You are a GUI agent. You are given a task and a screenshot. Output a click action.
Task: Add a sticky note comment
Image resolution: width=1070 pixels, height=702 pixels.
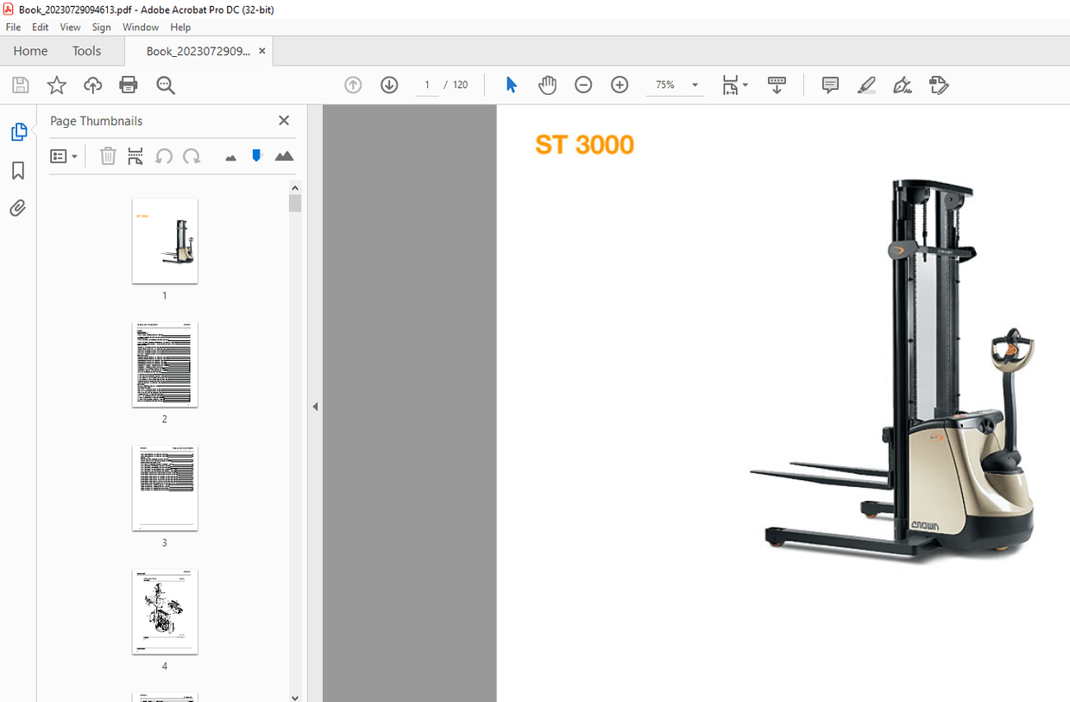[829, 85]
